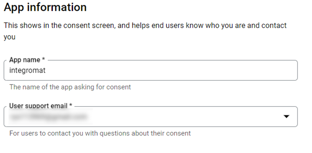Viewport: 312px width, 153px height.
Task: Open the User support email dropdown
Action: [x=150, y=117]
